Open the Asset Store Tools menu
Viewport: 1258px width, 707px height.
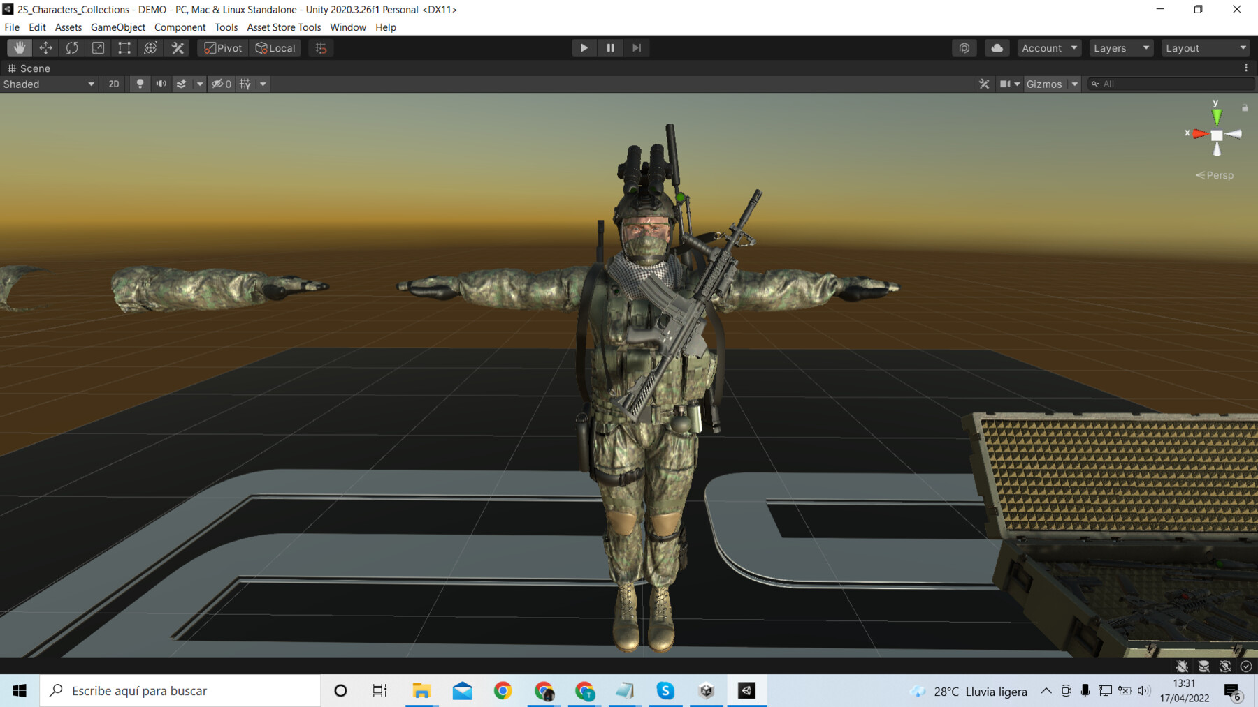tap(283, 27)
